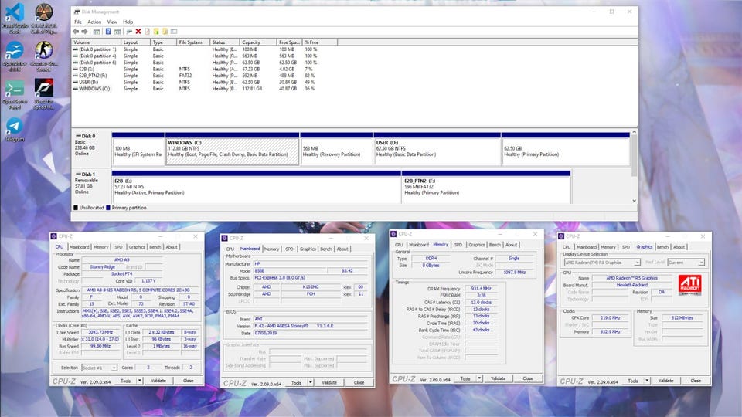The height and width of the screenshot is (417, 742).
Task: Click Close button in the Mainboard CPU-Z window
Action: (359, 382)
